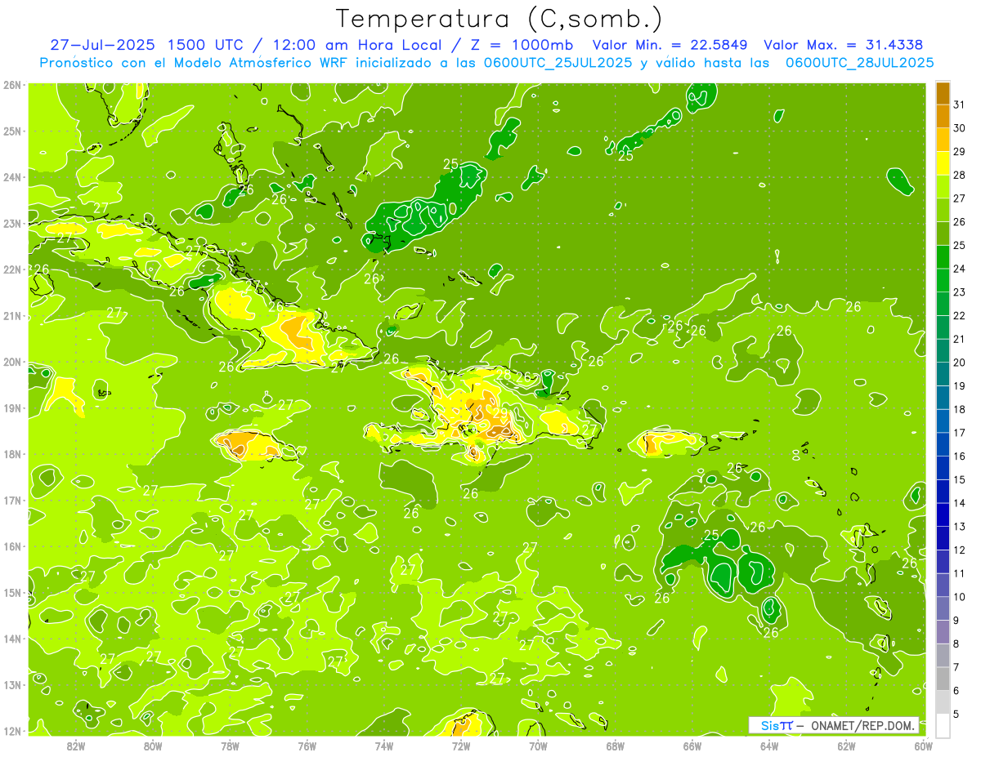Click the "70W" longitude axis label
981x757 pixels.
538,746
